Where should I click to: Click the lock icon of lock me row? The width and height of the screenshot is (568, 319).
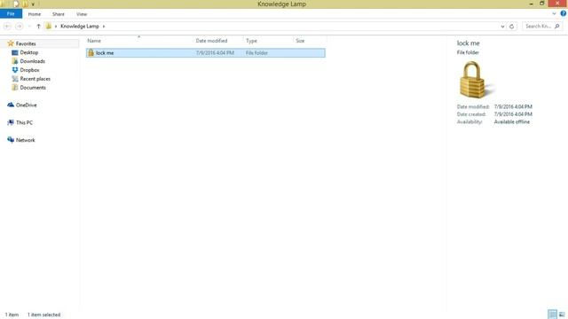pyautogui.click(x=91, y=53)
